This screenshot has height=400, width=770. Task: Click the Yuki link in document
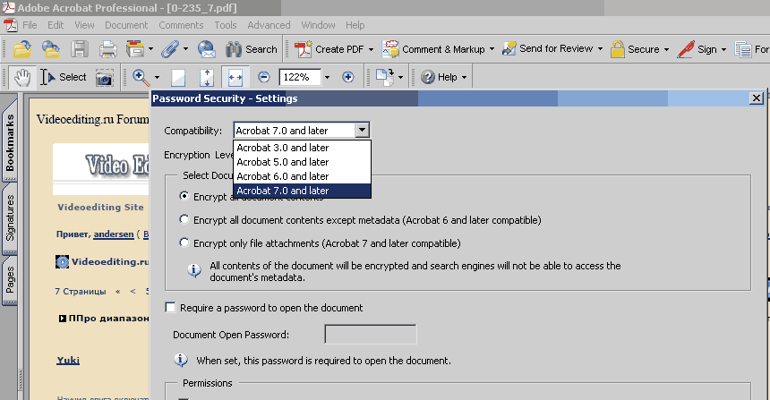click(68, 361)
